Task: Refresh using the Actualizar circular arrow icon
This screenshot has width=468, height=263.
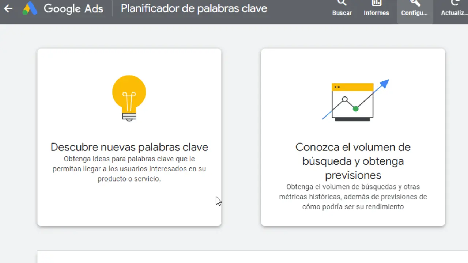Action: click(454, 3)
